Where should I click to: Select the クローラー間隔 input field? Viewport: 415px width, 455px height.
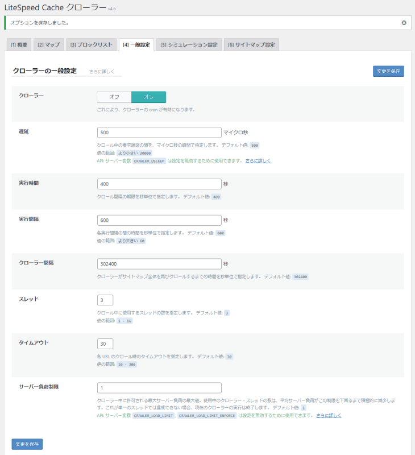click(x=159, y=264)
